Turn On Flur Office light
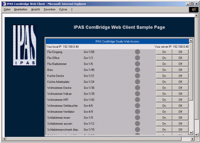 tap(164, 58)
